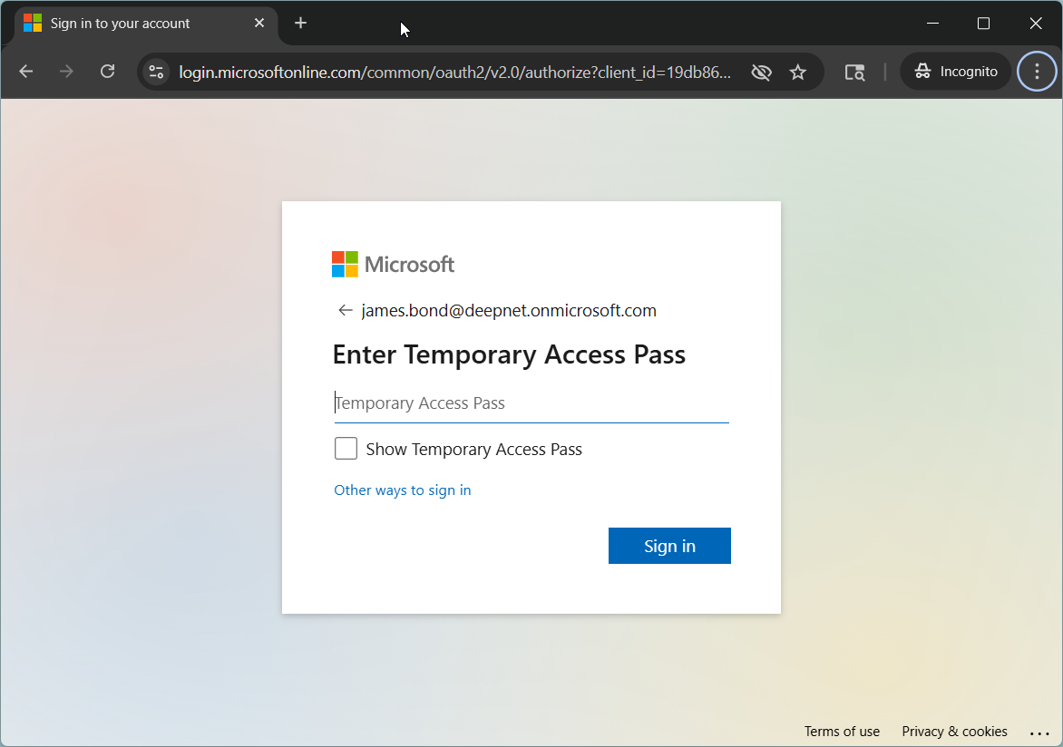Expand footer ellipsis more options
The image size is (1063, 747).
coord(1039,732)
